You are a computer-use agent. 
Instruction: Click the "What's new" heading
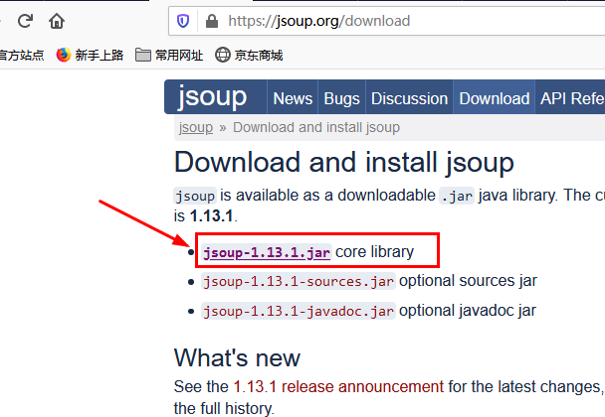(x=237, y=358)
